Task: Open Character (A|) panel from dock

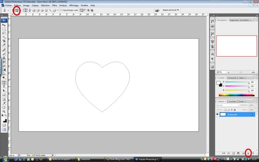Action: 212,54
